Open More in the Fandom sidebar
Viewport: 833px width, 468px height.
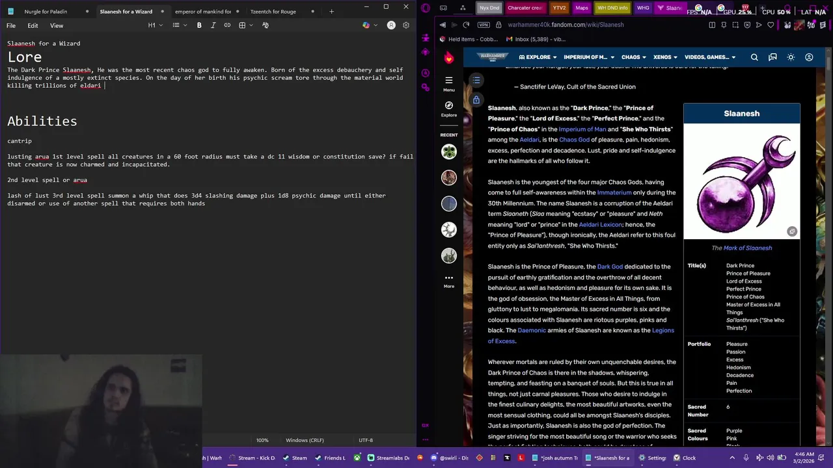[x=448, y=280]
